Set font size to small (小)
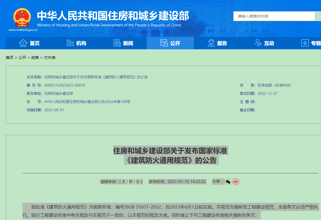Screen dimensions: 321x220 pyautogui.click(x=138, y=182)
